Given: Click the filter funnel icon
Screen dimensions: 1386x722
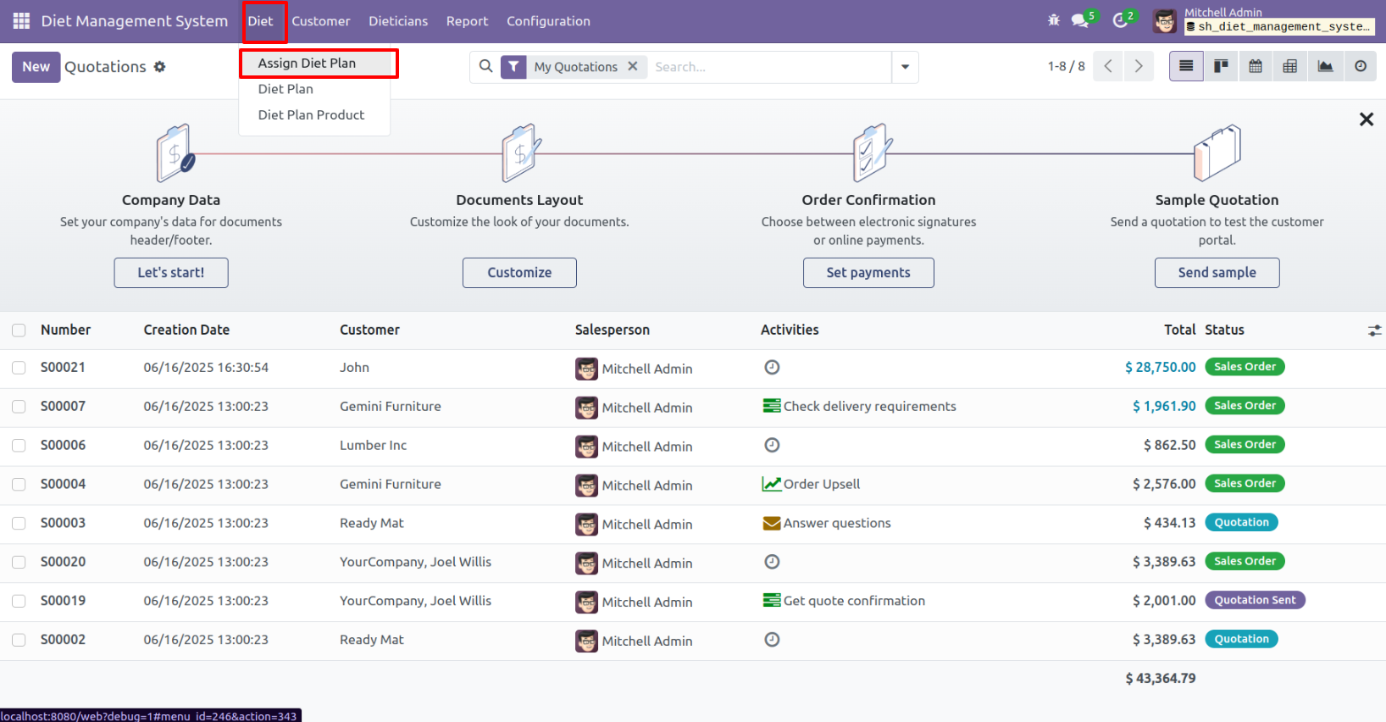Looking at the screenshot, I should [x=513, y=67].
